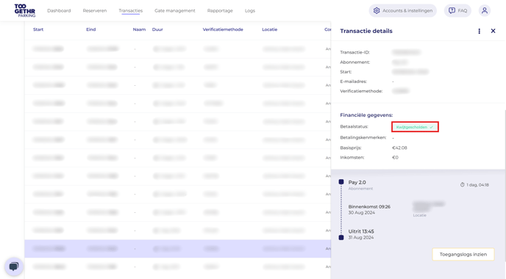Open Accounts & instellingen
This screenshot has height=279, width=506.
(402, 10)
